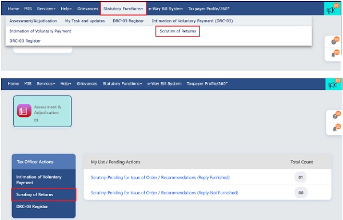This screenshot has height=220, width=343.
Task: Open the bell notifications icon in upper side widget
Action: 333,55
